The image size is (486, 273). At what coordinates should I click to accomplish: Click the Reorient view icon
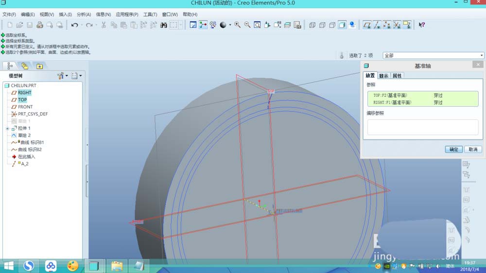267,25
